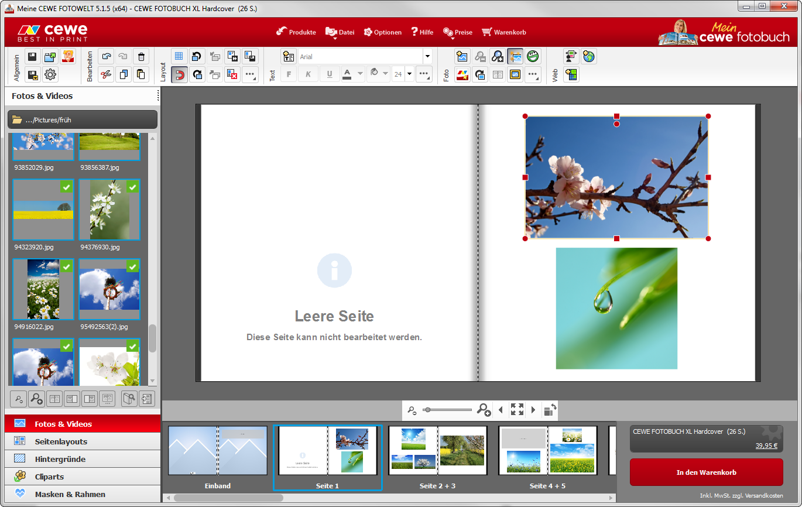The height and width of the screenshot is (507, 802).
Task: Click the In den Warenkorb button
Action: coord(706,472)
